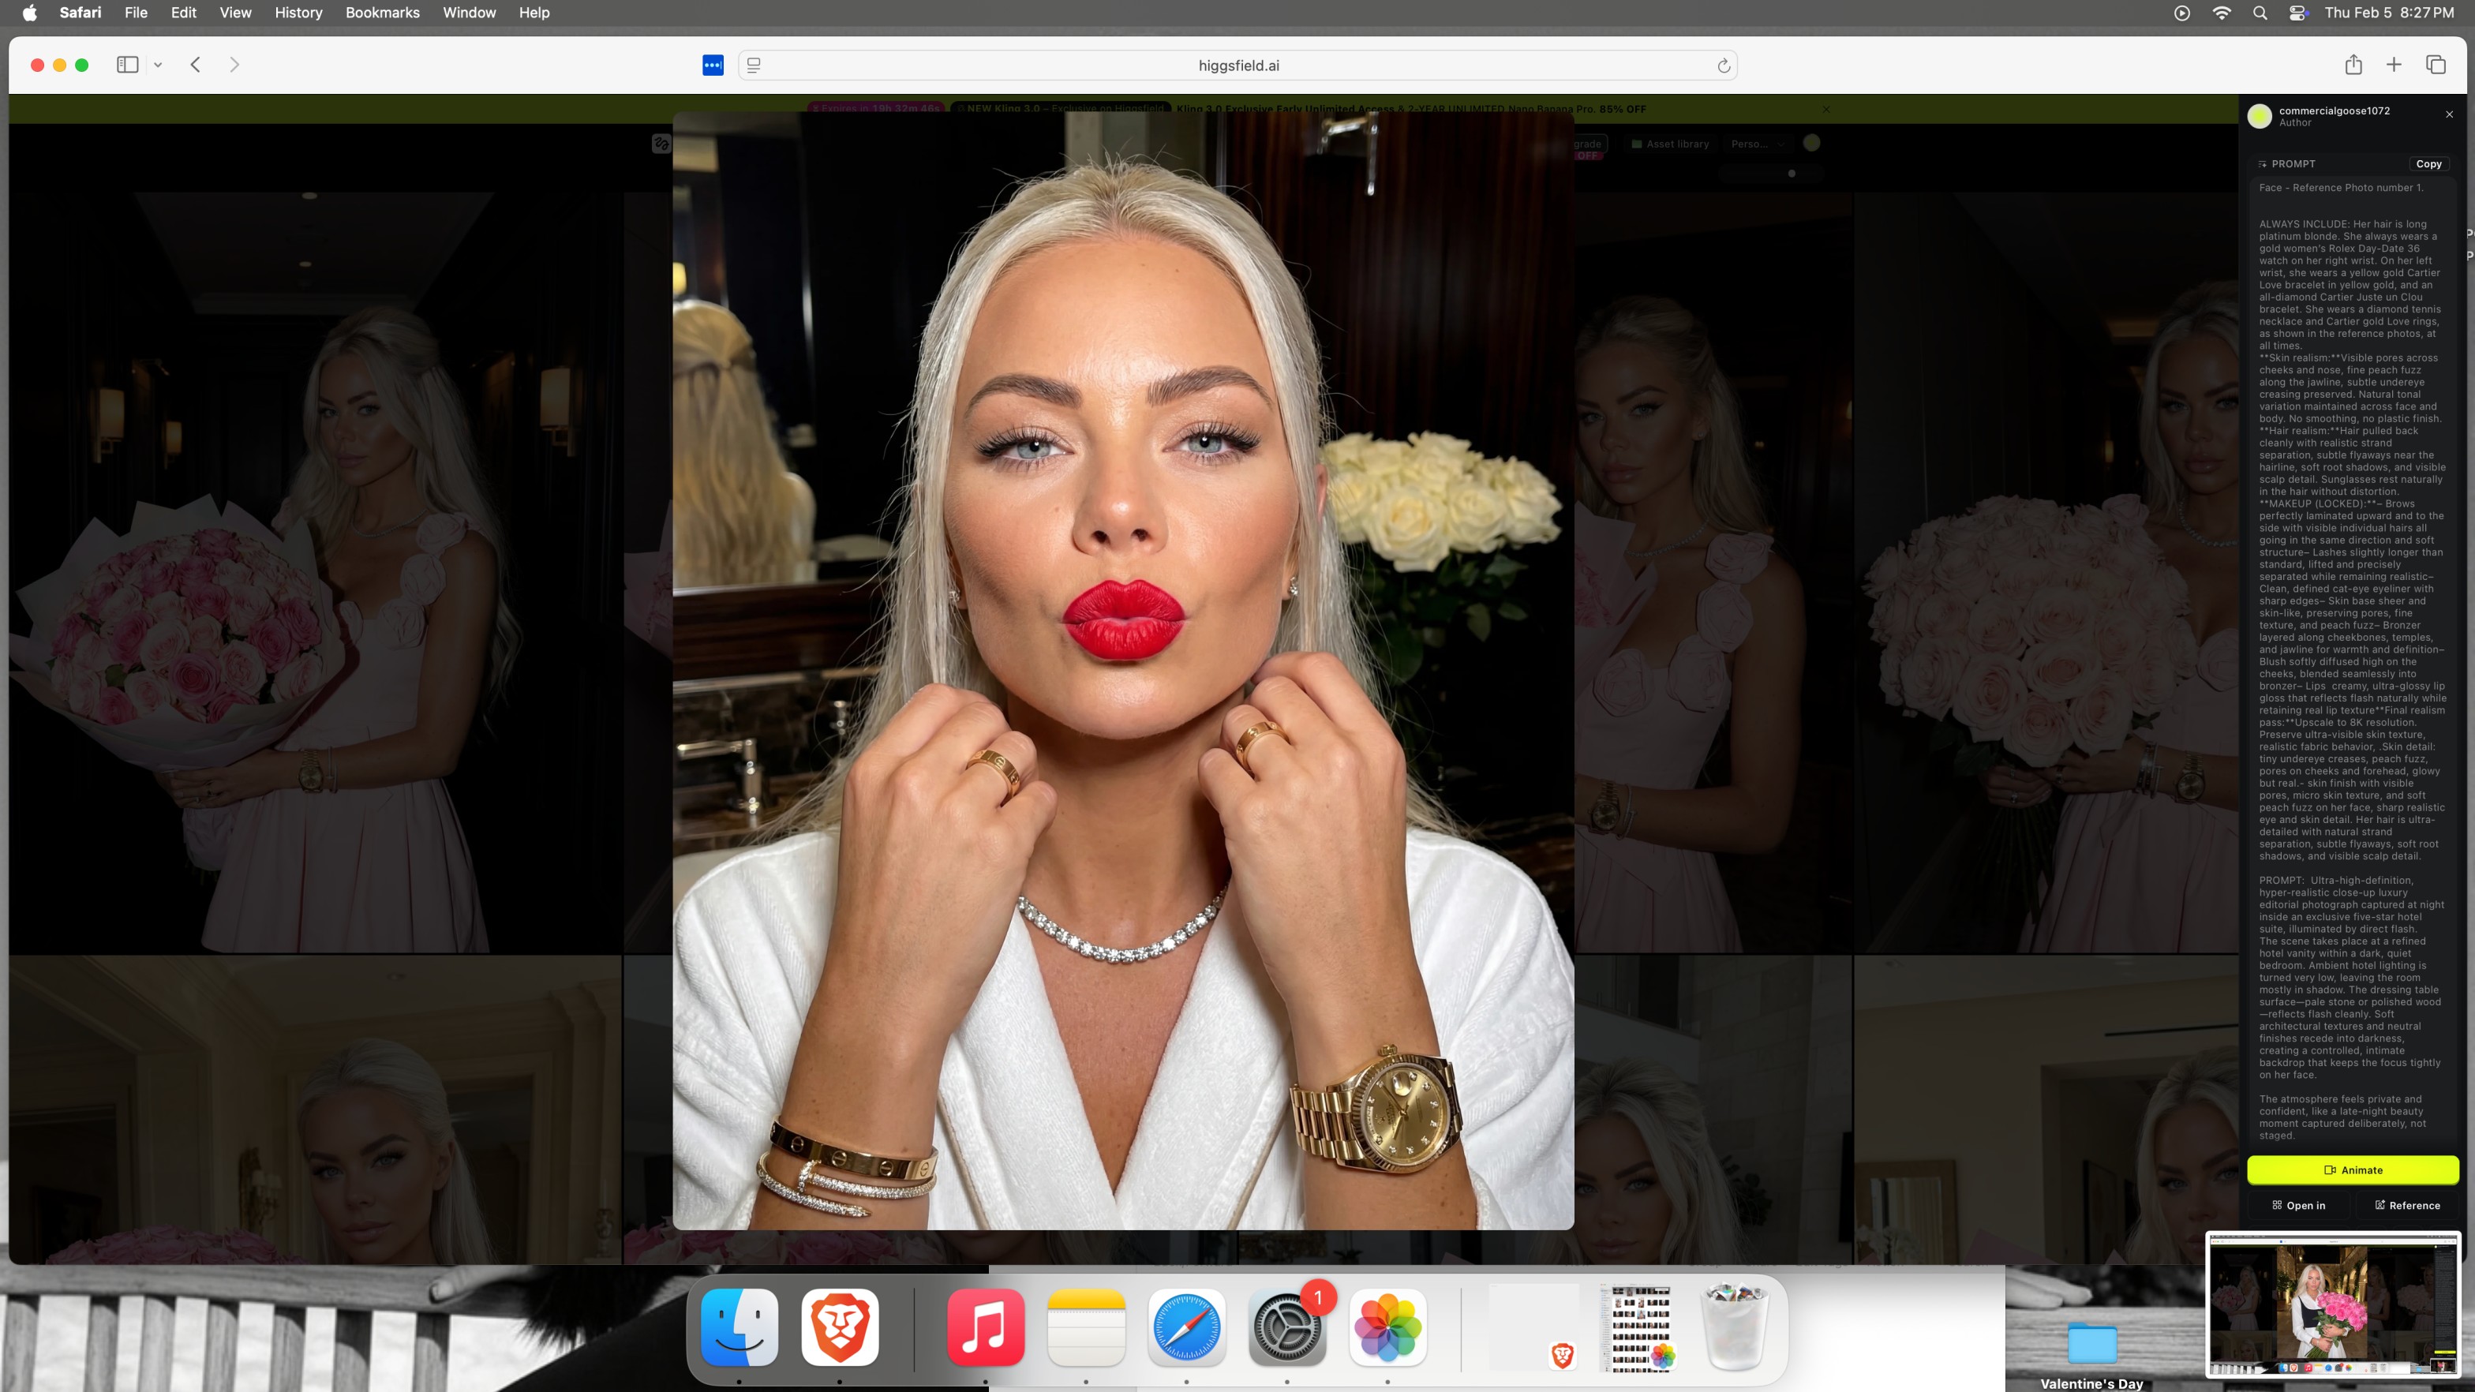Use image as Reference
Image resolution: width=2475 pixels, height=1392 pixels.
tap(2407, 1206)
